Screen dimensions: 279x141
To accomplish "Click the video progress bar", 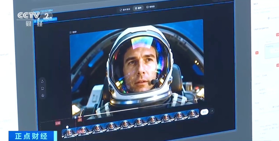I will (x=138, y=108).
